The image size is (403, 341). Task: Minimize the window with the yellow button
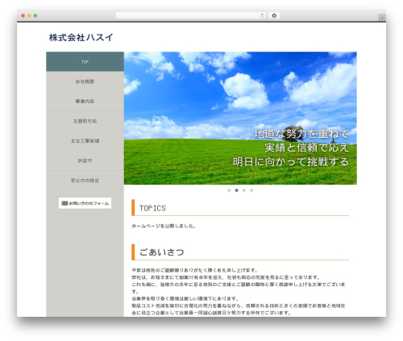29,15
